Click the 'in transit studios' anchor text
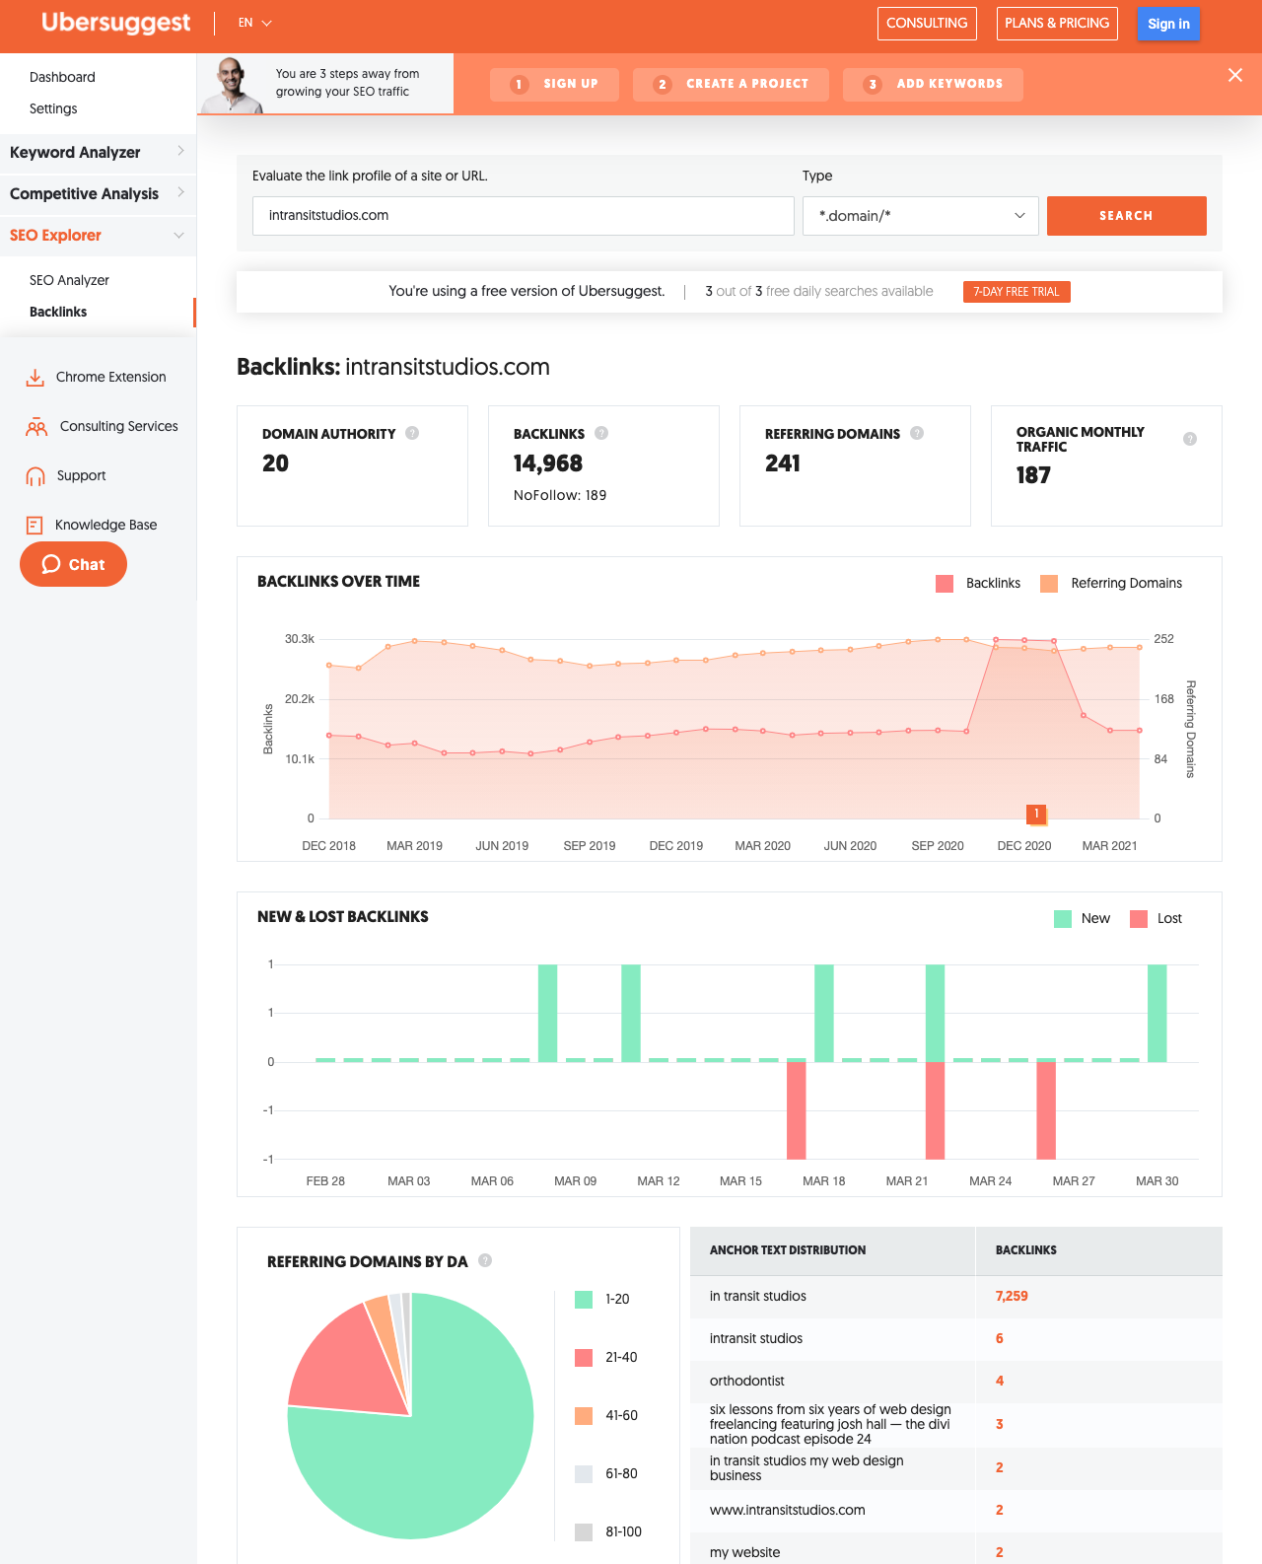Image resolution: width=1262 pixels, height=1564 pixels. 758,1296
